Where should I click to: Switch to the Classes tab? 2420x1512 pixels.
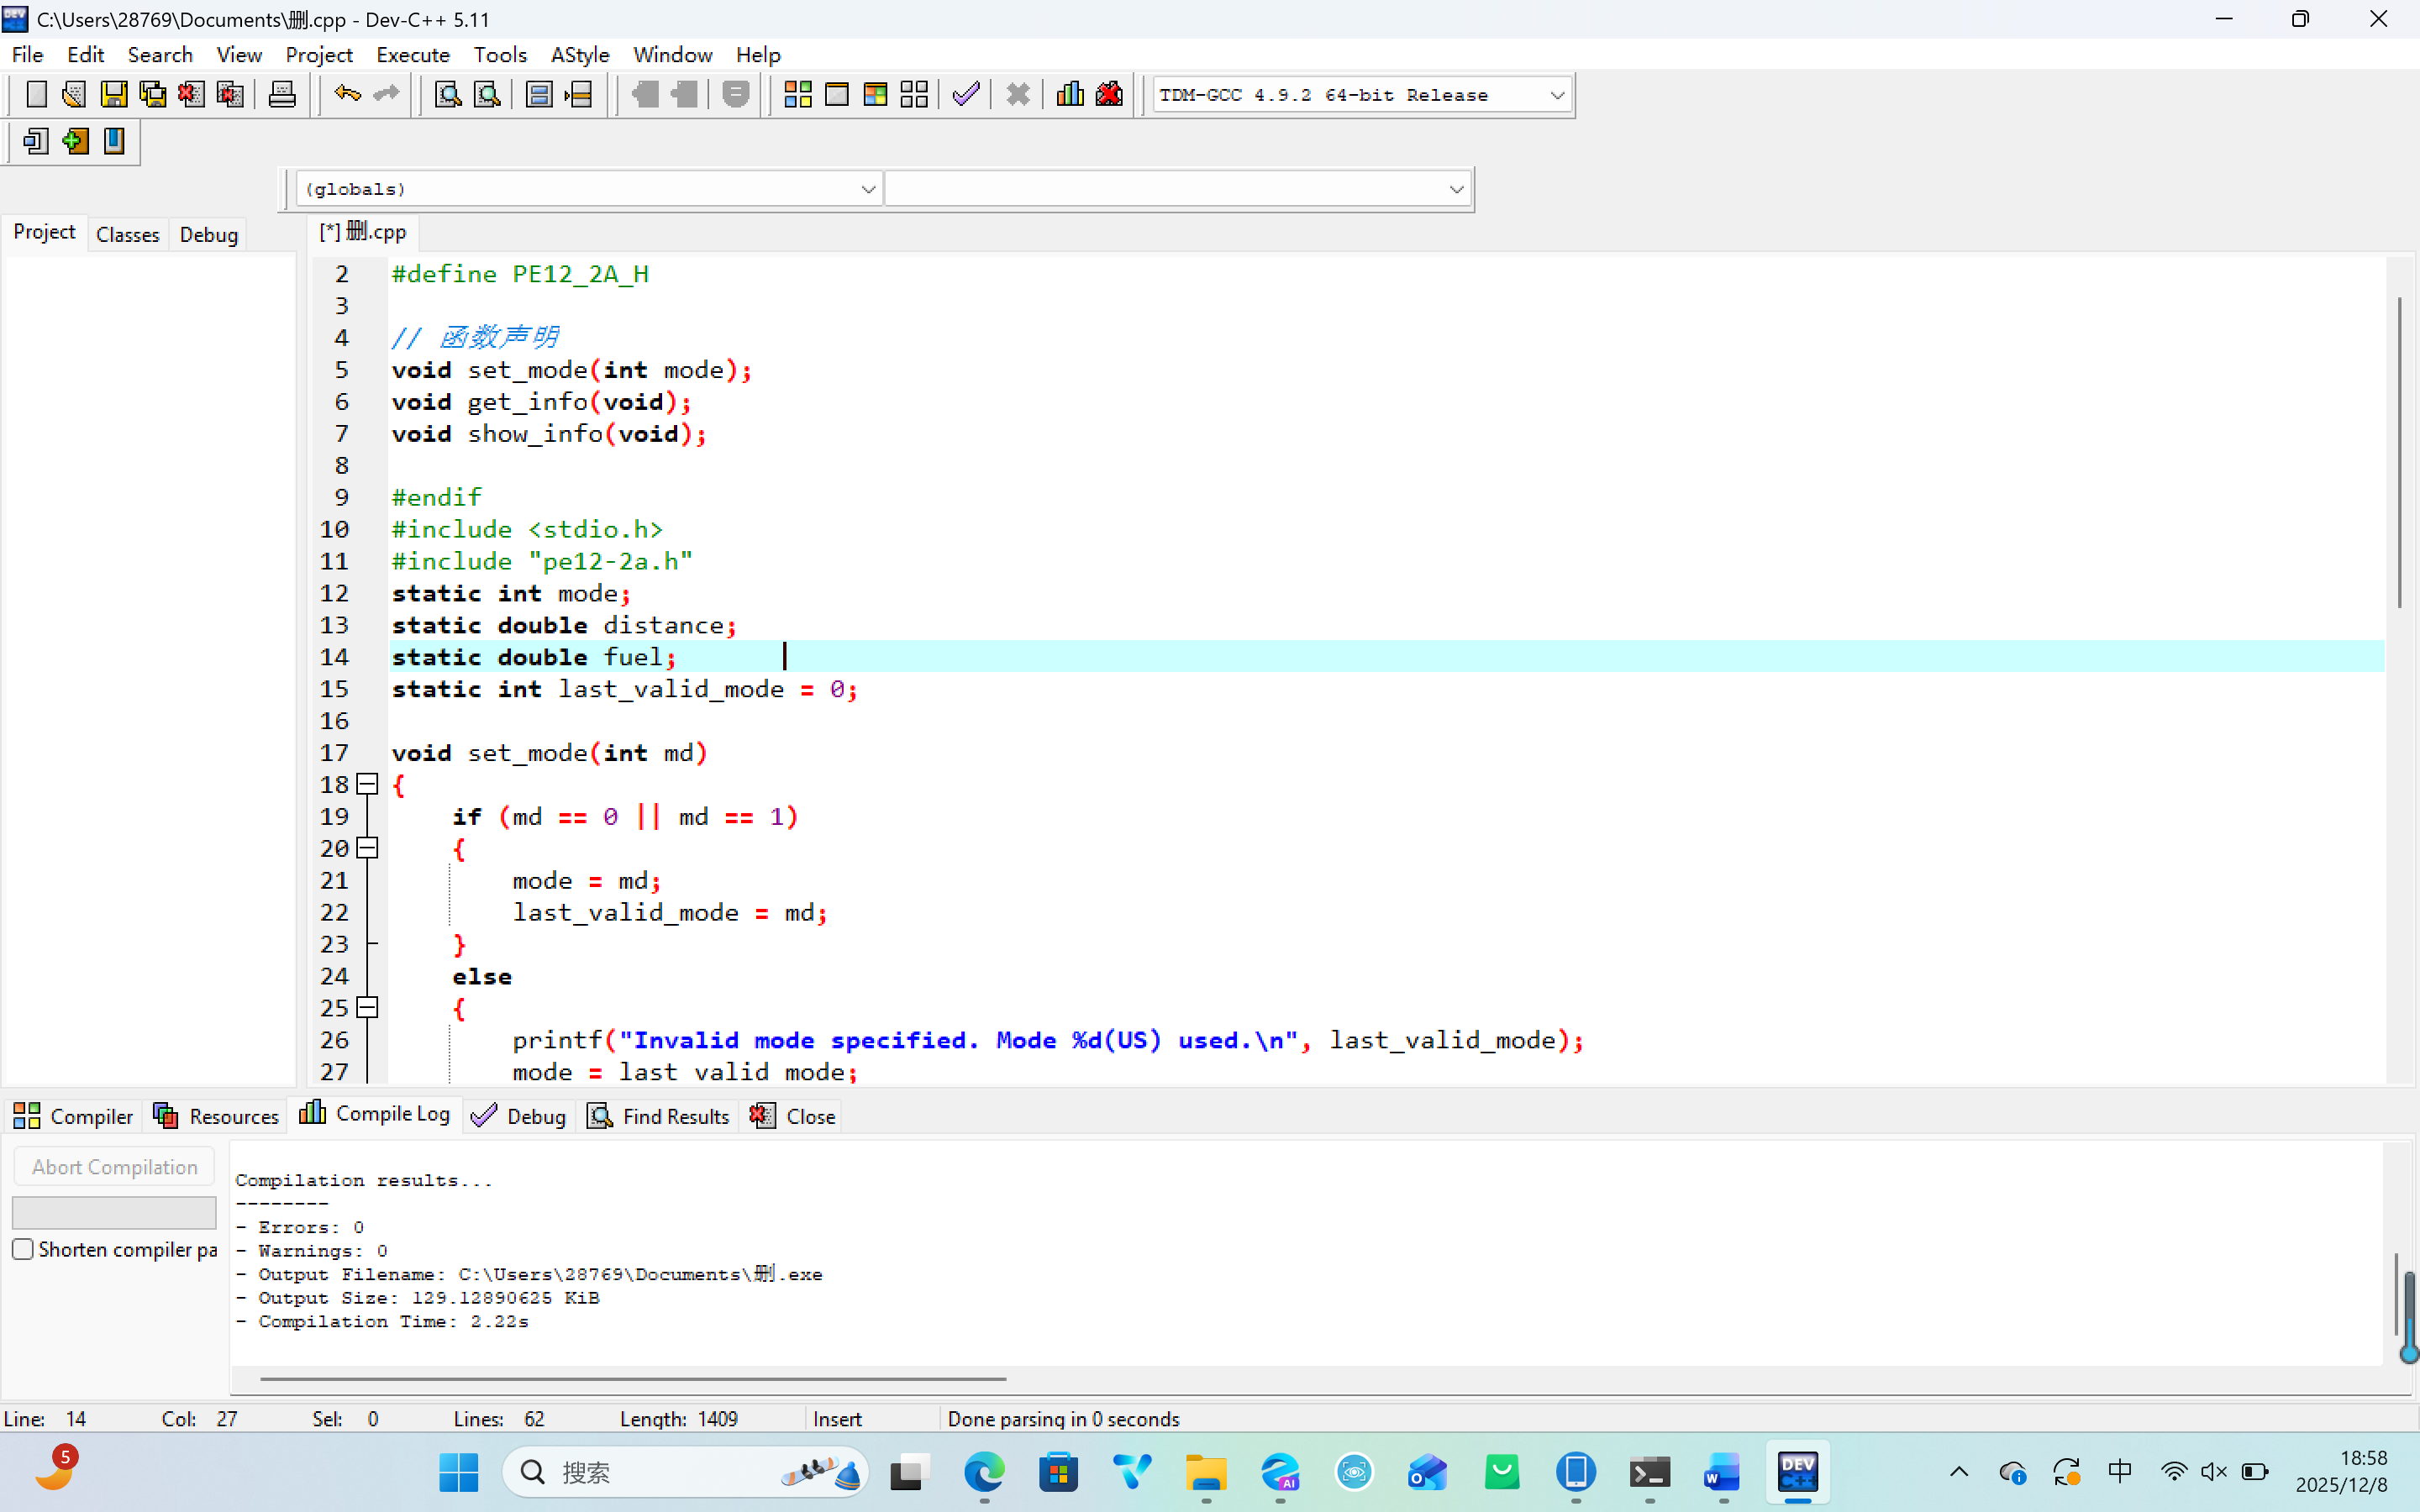pyautogui.click(x=127, y=235)
